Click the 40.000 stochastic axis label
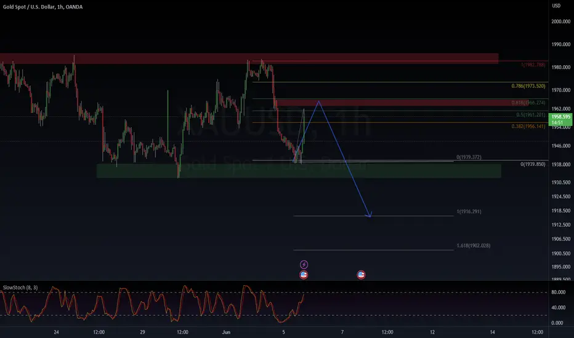Image resolution: width=574 pixels, height=338 pixels. 558,307
